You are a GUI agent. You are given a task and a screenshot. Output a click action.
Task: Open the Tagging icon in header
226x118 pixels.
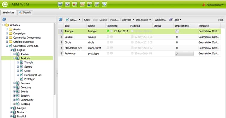104,4
